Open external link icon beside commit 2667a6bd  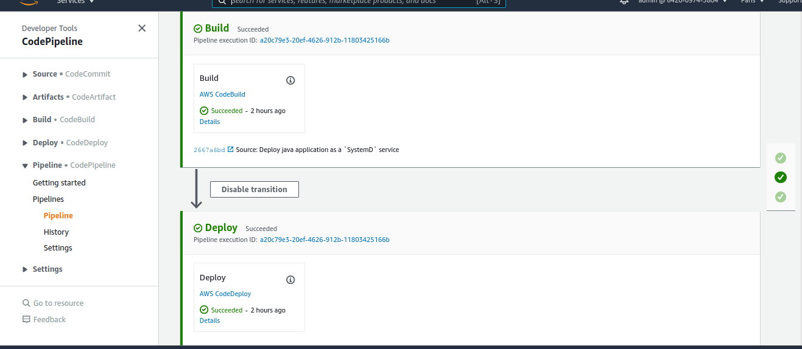coord(231,150)
